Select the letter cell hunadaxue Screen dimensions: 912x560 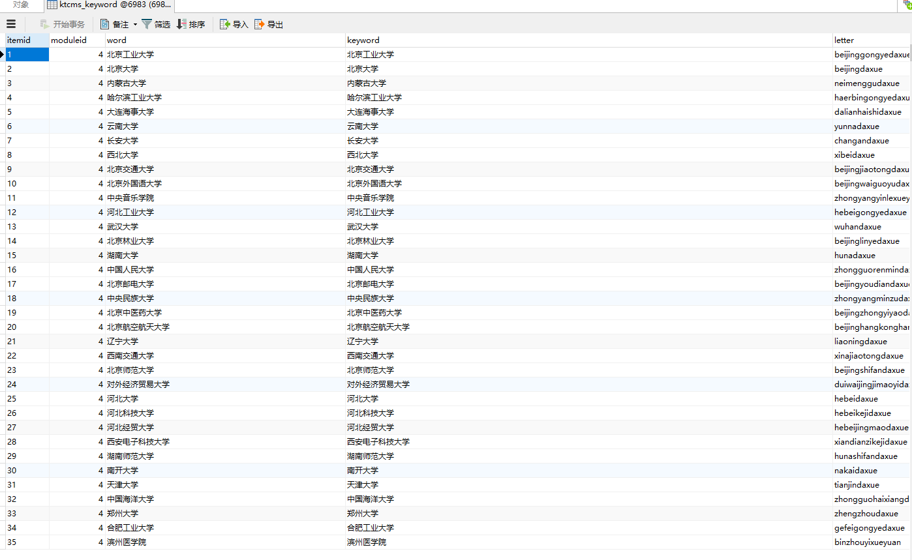tap(872, 256)
